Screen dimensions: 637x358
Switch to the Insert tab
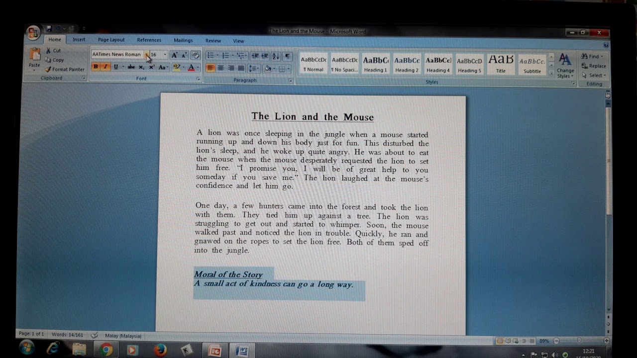79,40
